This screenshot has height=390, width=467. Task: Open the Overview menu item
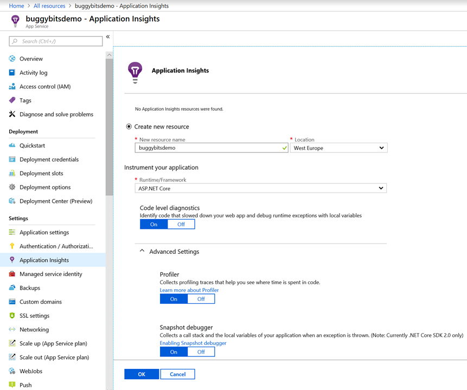[53, 59]
